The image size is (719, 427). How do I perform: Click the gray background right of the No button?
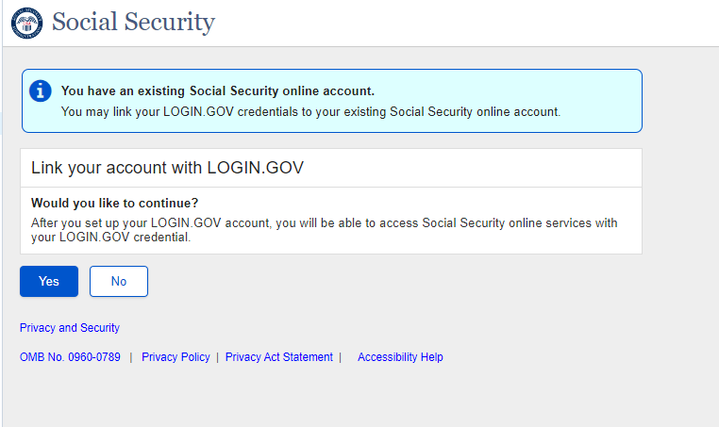(x=377, y=281)
